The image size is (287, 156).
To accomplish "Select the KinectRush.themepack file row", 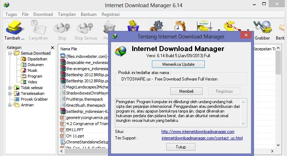I will coord(84,105).
